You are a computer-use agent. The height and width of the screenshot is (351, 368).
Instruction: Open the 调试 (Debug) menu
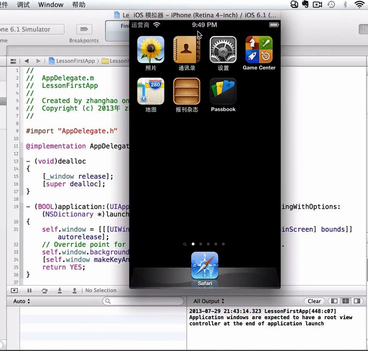point(23,4)
